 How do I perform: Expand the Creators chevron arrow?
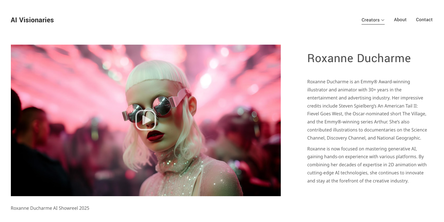pyautogui.click(x=383, y=20)
